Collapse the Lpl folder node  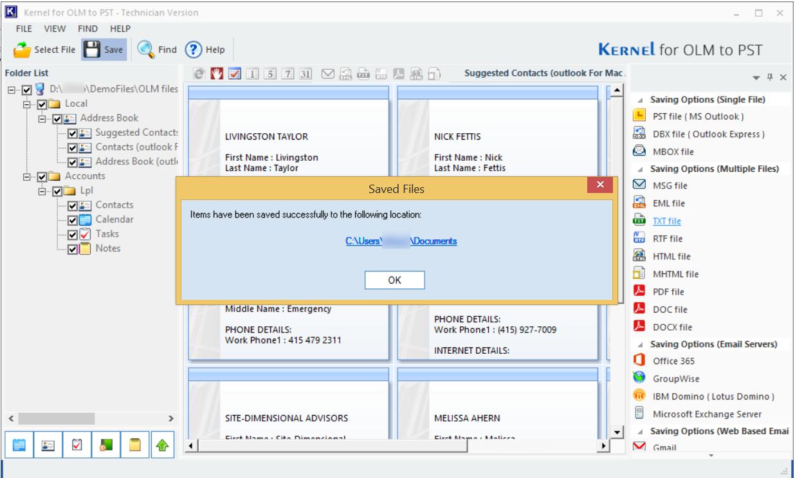click(42, 191)
